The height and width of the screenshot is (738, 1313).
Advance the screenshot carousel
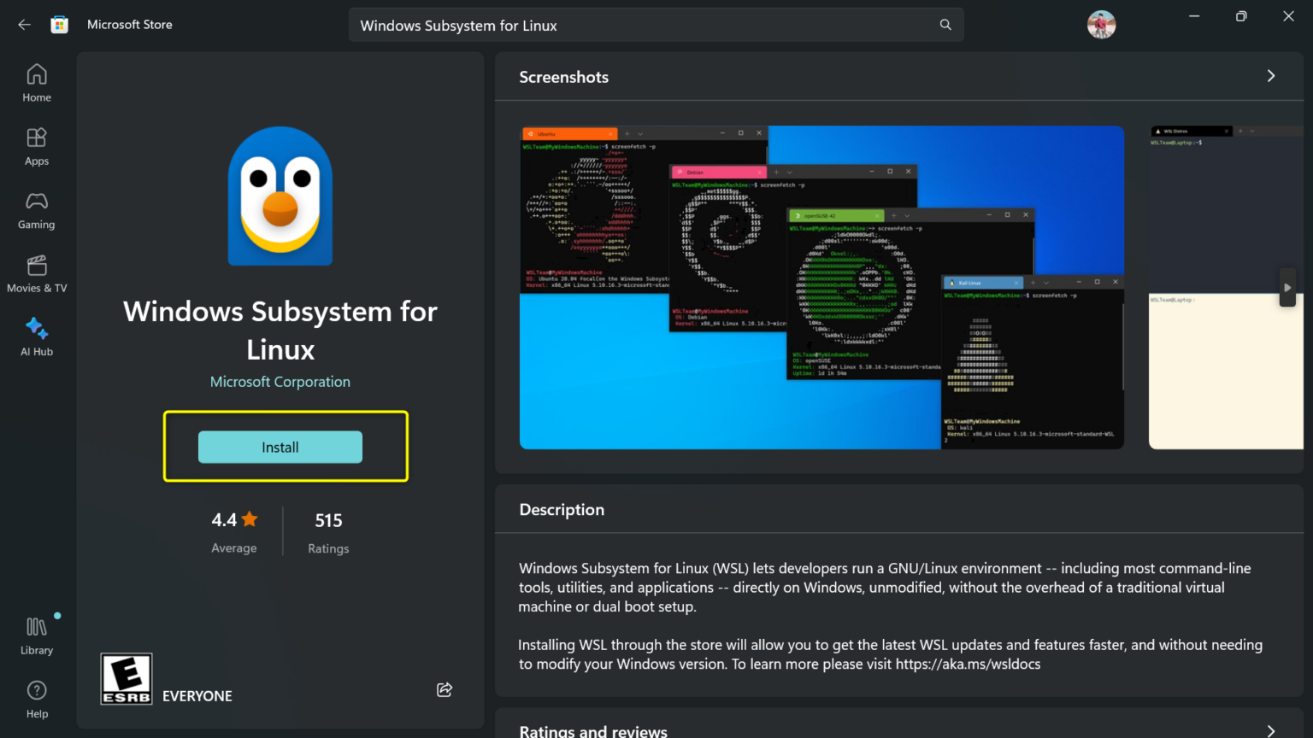tap(1287, 288)
